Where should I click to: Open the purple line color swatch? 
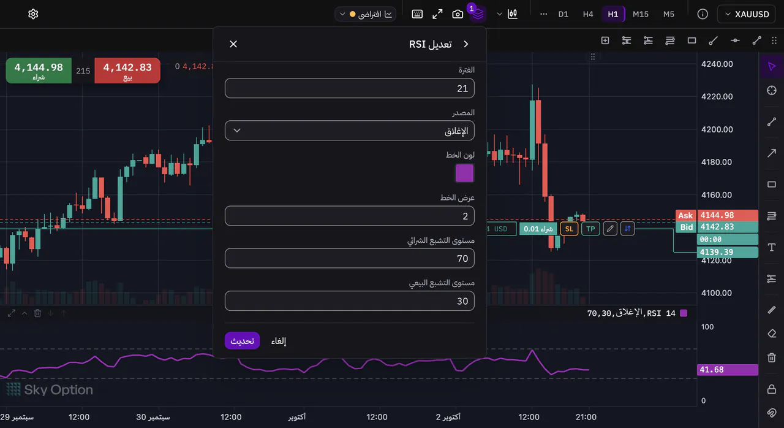[464, 174]
